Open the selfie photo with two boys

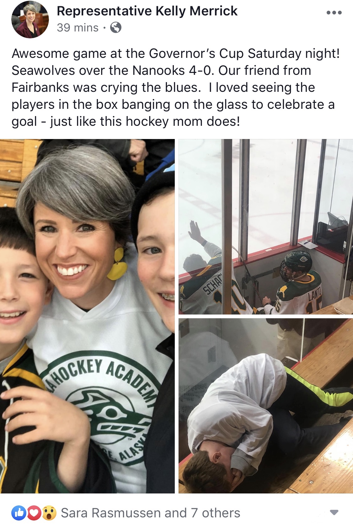(x=87, y=316)
